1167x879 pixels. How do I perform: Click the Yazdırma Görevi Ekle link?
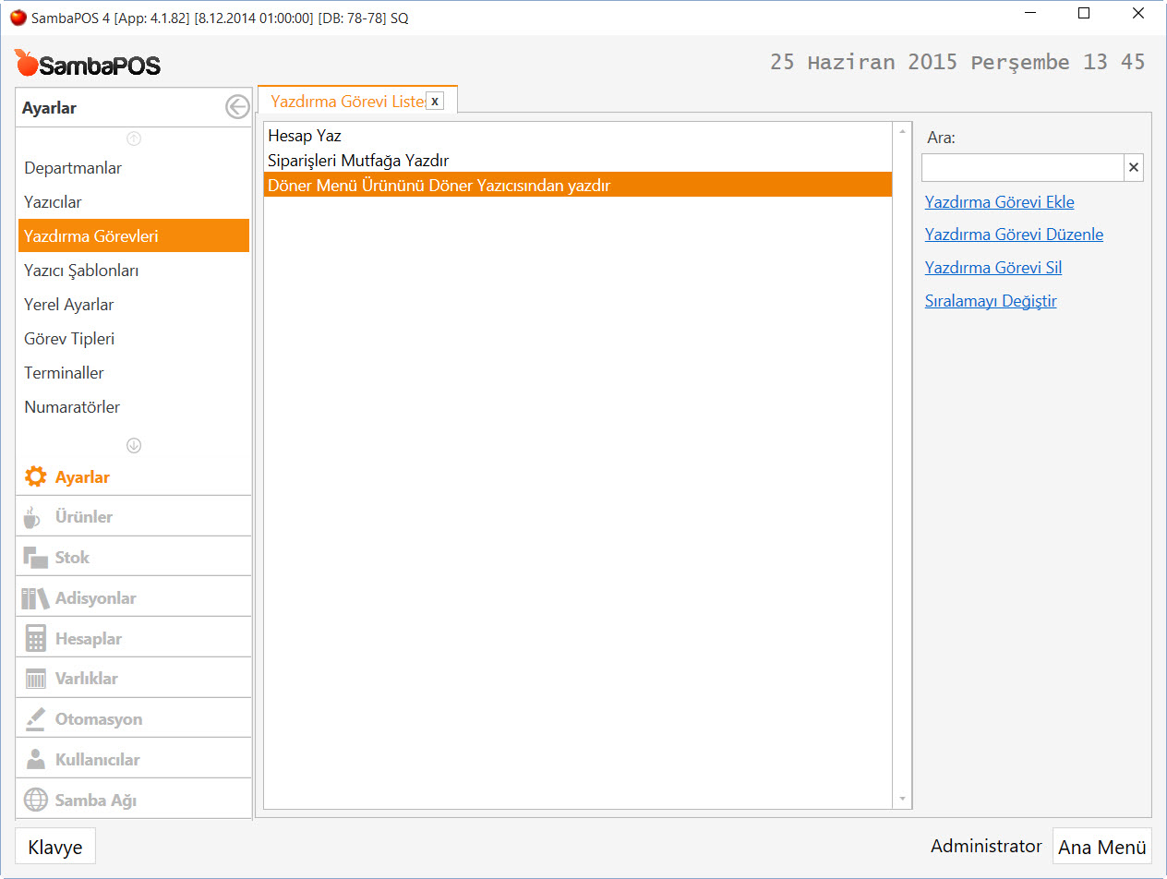pos(999,202)
